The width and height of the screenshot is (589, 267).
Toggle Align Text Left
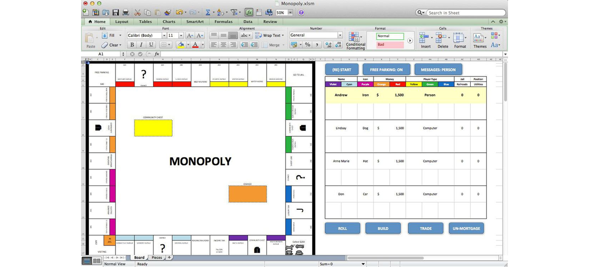[214, 45]
